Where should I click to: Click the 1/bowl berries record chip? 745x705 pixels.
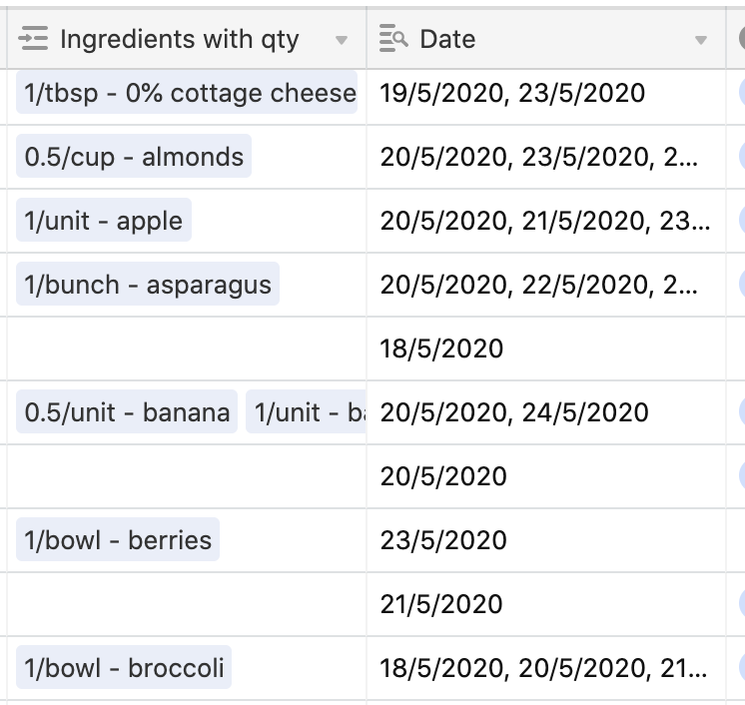[118, 539]
